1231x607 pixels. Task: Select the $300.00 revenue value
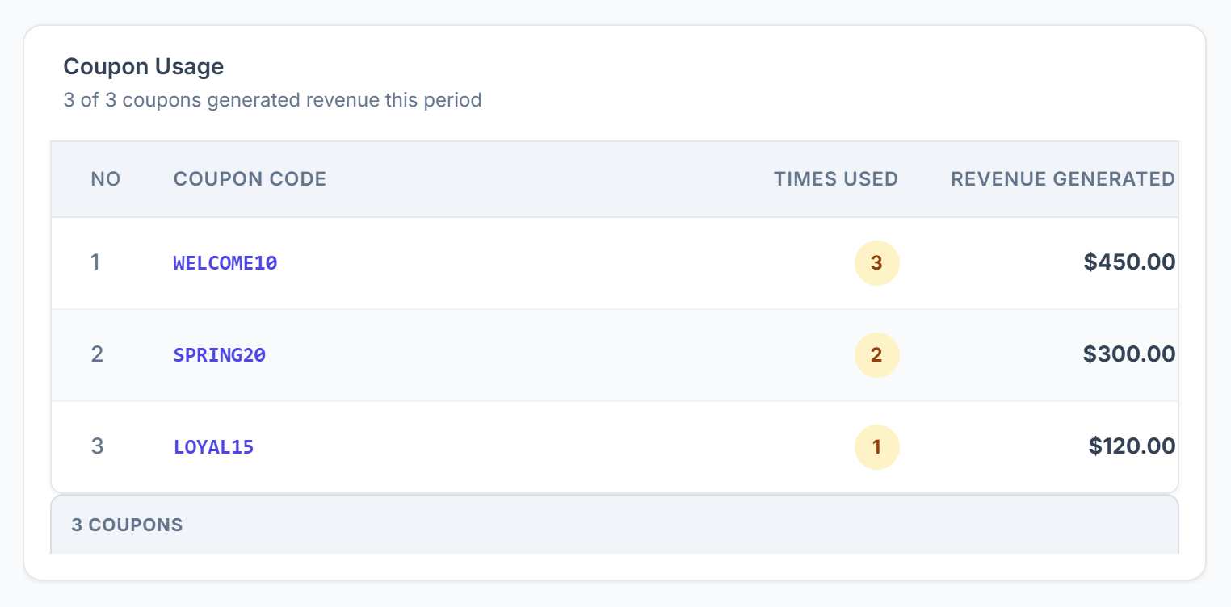(1129, 354)
